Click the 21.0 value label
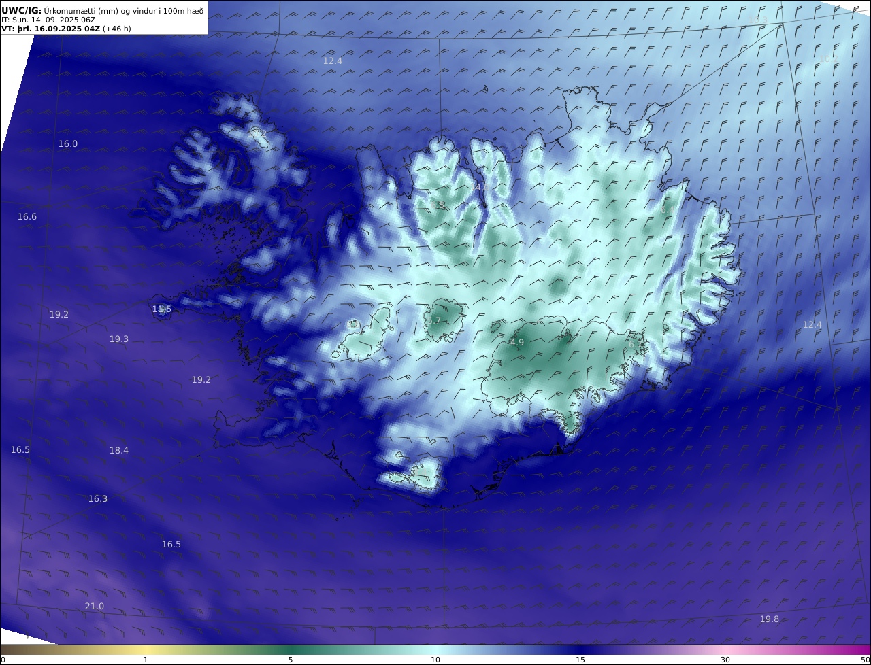871x665 pixels. [x=95, y=606]
